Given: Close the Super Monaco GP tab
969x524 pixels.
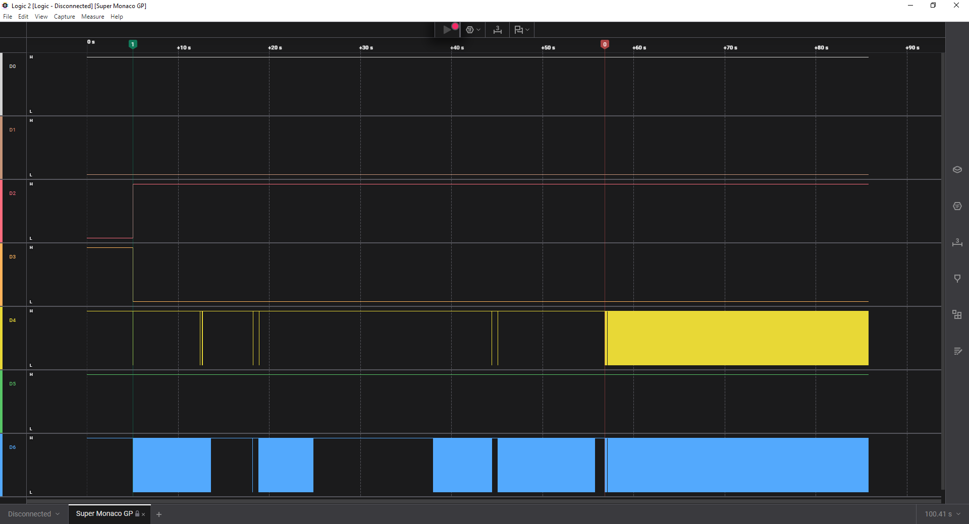Looking at the screenshot, I should [144, 514].
